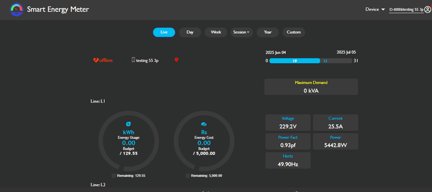This screenshot has width=432, height=192.
Task: Click the blue elapsed days bar showing 19
Action: coord(294,61)
